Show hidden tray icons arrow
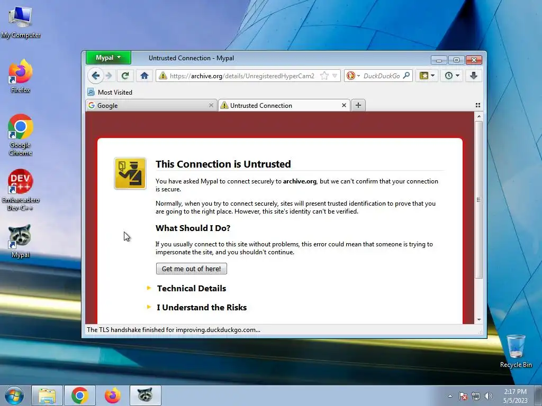Viewport: 542px width, 406px height. click(x=450, y=396)
